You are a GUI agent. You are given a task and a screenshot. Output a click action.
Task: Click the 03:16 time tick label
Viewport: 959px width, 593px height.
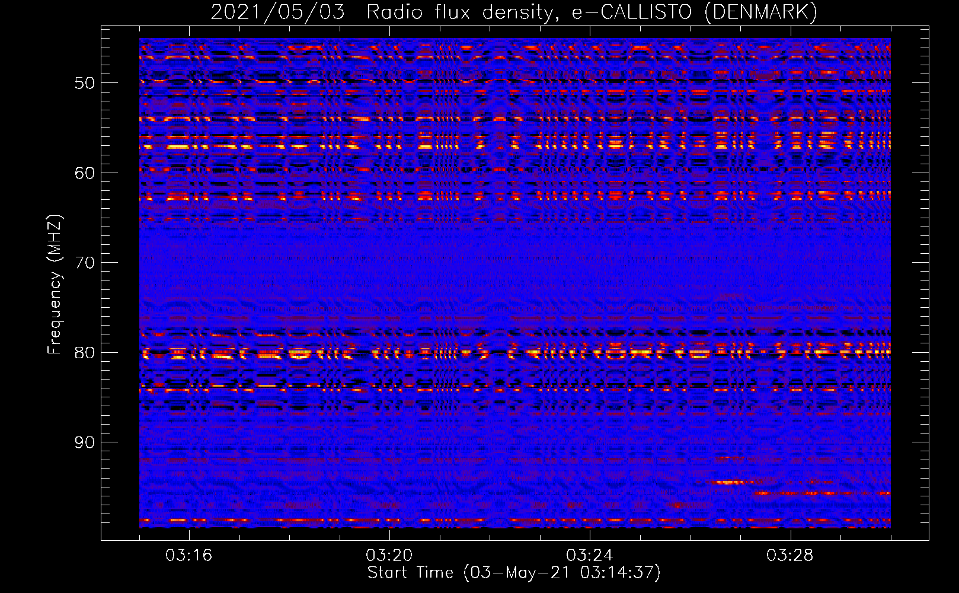pyautogui.click(x=189, y=556)
